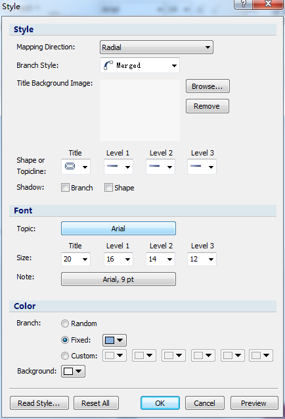Open the Title font size dropdown
Viewport: 285px width, 419px height.
[x=76, y=259]
